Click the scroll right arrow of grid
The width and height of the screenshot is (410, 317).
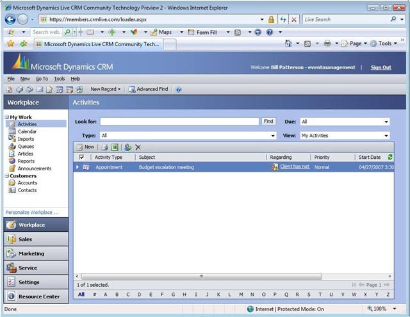[390, 276]
